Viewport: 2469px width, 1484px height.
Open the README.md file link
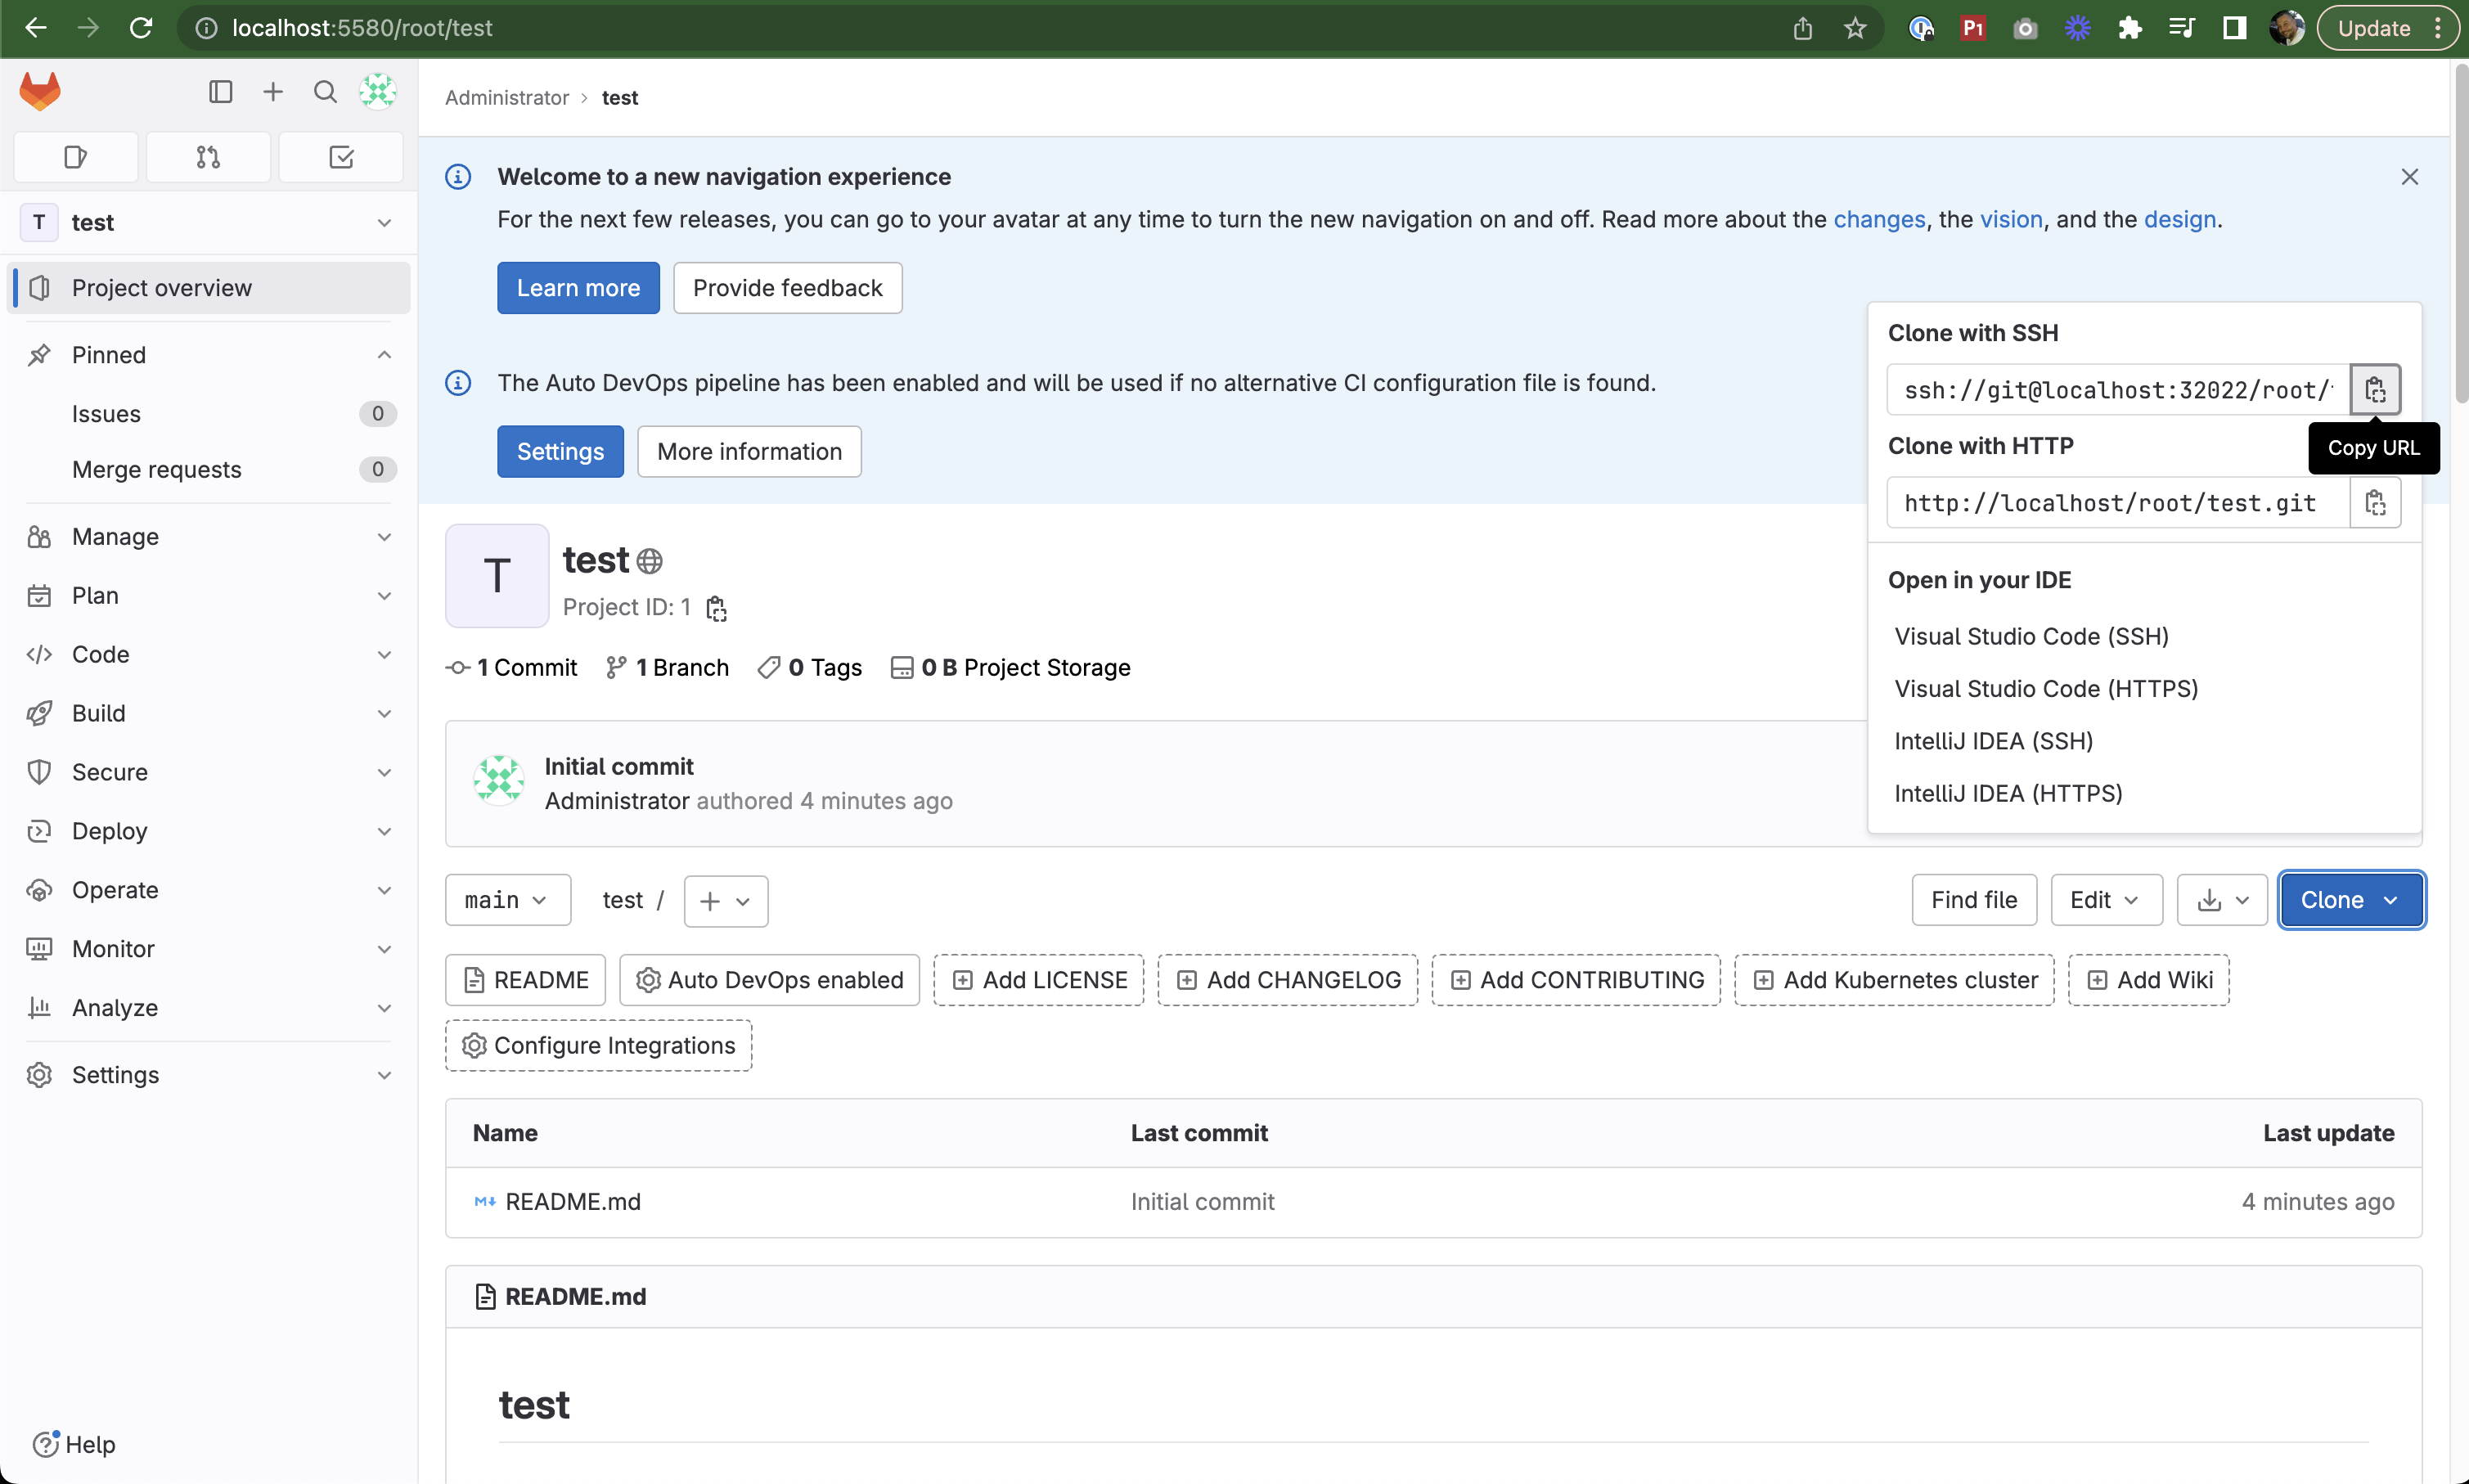pos(572,1201)
